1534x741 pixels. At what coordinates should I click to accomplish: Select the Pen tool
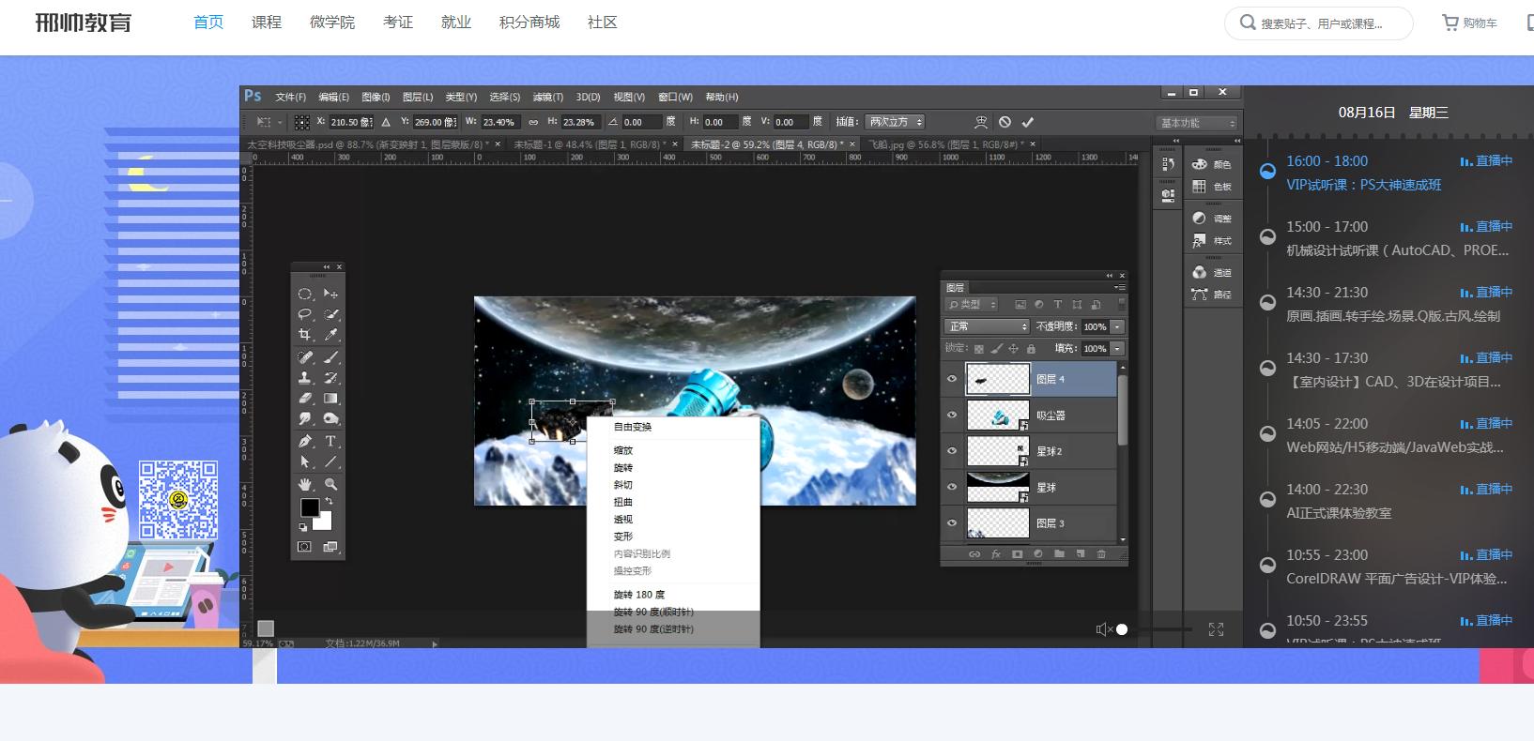coord(305,441)
